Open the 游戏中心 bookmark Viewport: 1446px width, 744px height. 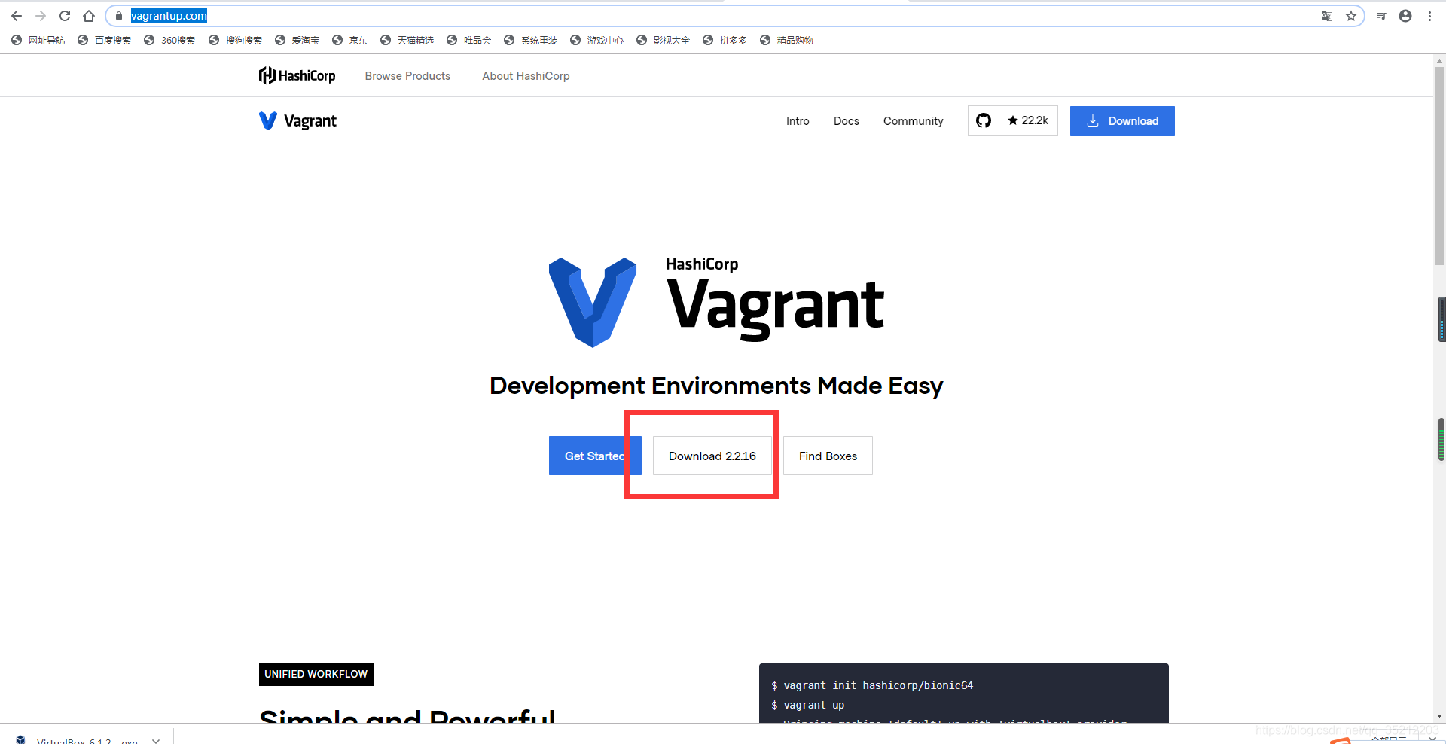pos(597,40)
